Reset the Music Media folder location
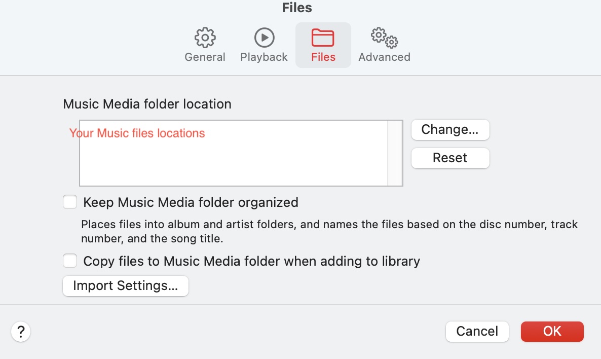 click(x=450, y=158)
